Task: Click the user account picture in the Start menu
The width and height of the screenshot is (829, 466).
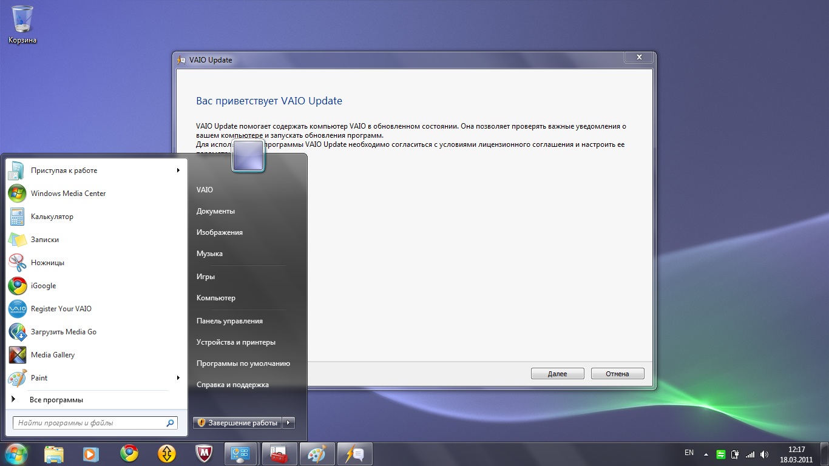Action: (248, 155)
